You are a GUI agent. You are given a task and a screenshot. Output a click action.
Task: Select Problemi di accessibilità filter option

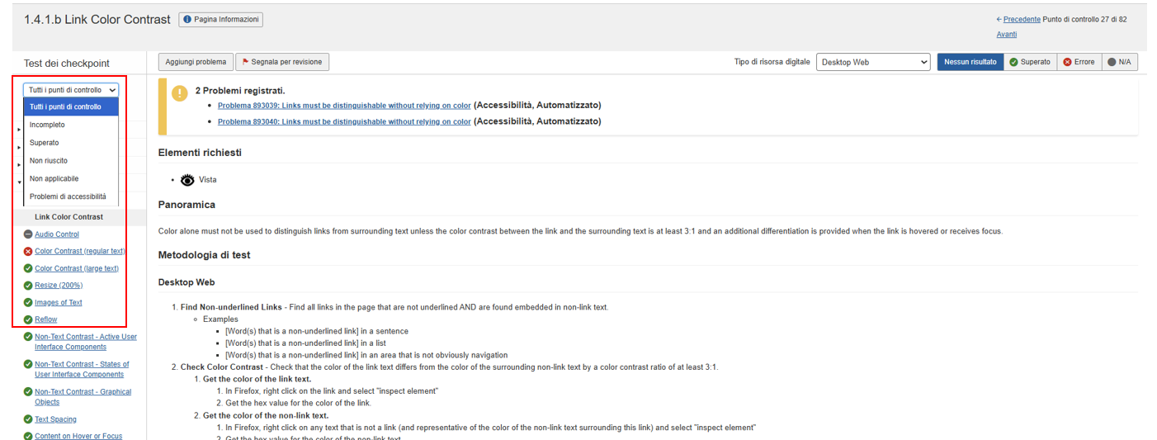tap(68, 196)
